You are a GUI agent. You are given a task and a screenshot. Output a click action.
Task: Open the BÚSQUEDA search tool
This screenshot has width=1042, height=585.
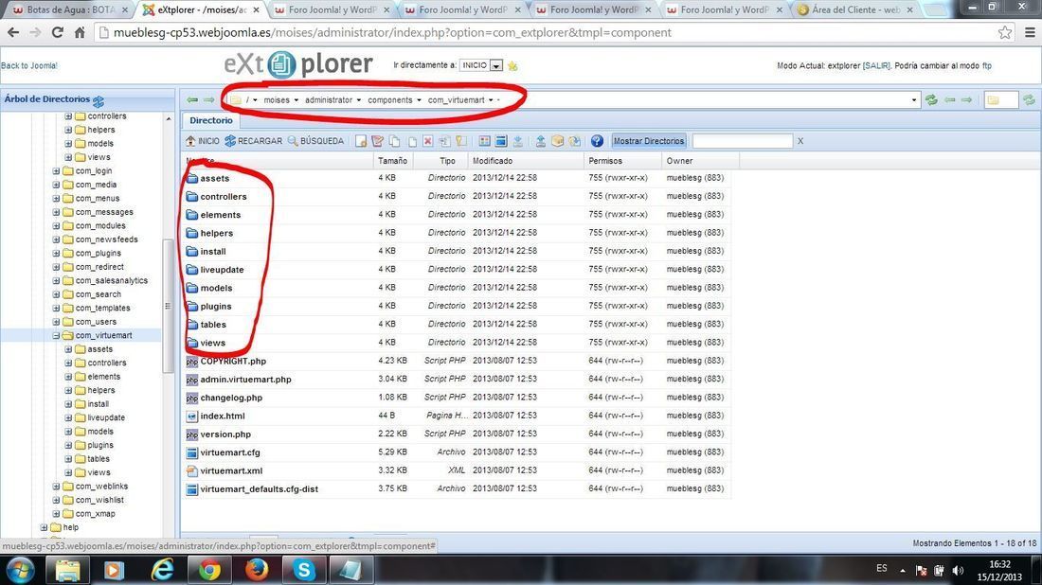[315, 141]
